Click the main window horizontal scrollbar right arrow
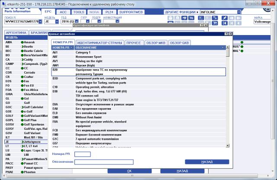Viewport: 277px width, 180px height. pyautogui.click(x=268, y=176)
